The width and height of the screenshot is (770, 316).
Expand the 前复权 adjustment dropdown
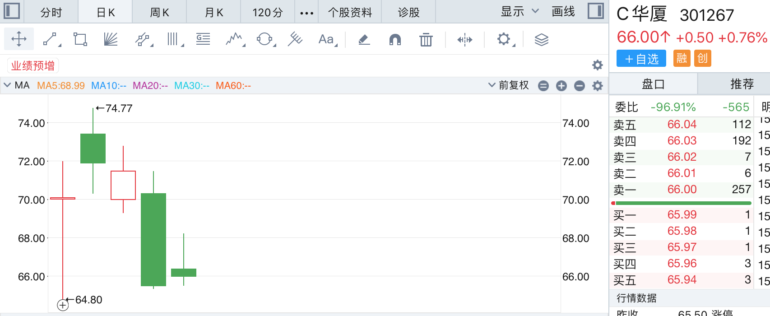[509, 85]
